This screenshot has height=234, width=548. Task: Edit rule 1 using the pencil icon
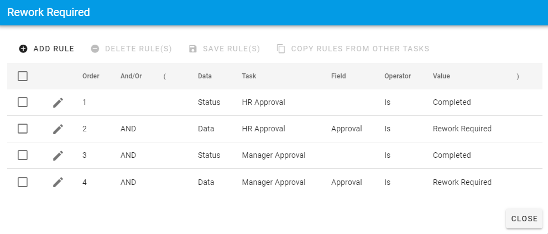point(58,103)
